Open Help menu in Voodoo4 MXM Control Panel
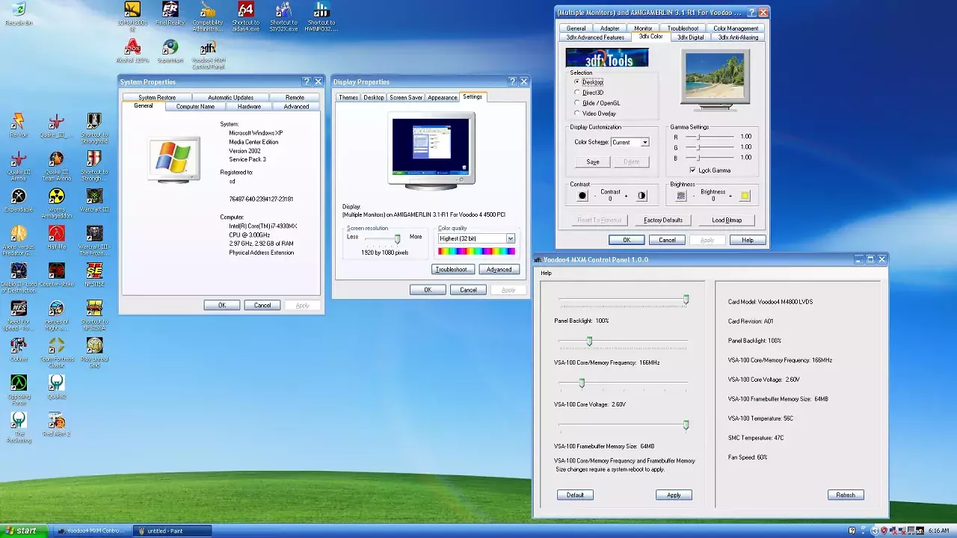This screenshot has height=538, width=957. point(546,273)
